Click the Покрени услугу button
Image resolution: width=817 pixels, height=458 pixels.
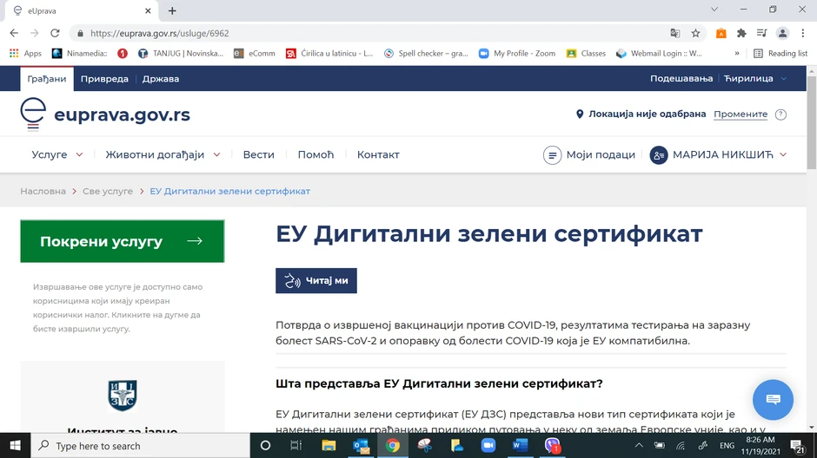(x=123, y=241)
